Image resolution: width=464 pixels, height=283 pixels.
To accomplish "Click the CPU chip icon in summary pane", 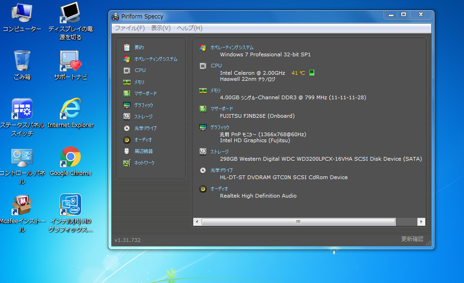I will click(202, 66).
